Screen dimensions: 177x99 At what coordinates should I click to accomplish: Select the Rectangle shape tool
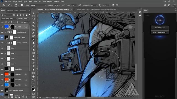pos(33,73)
